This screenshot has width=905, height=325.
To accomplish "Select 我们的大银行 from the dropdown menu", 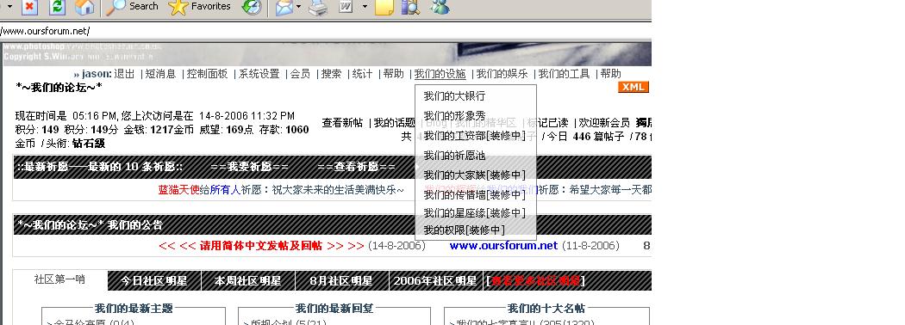I will [x=454, y=96].
